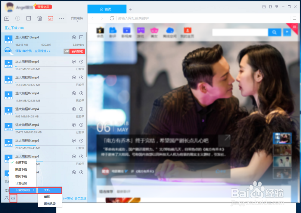Click the alarm clock schedule icon
301x213 pixels.
click(13, 198)
